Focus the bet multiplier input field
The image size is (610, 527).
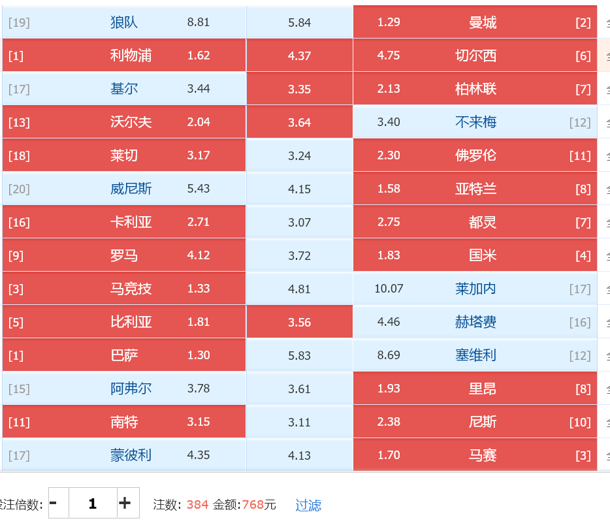(x=93, y=503)
